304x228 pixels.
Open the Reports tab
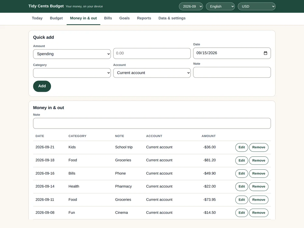(144, 18)
